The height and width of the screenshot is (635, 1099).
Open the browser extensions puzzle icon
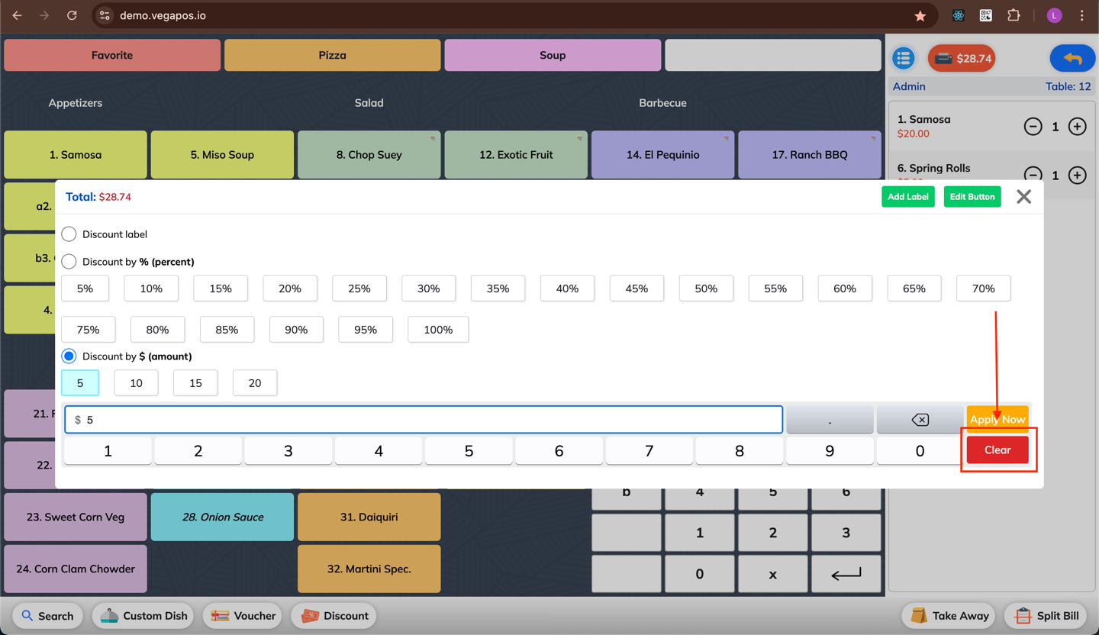[1014, 15]
